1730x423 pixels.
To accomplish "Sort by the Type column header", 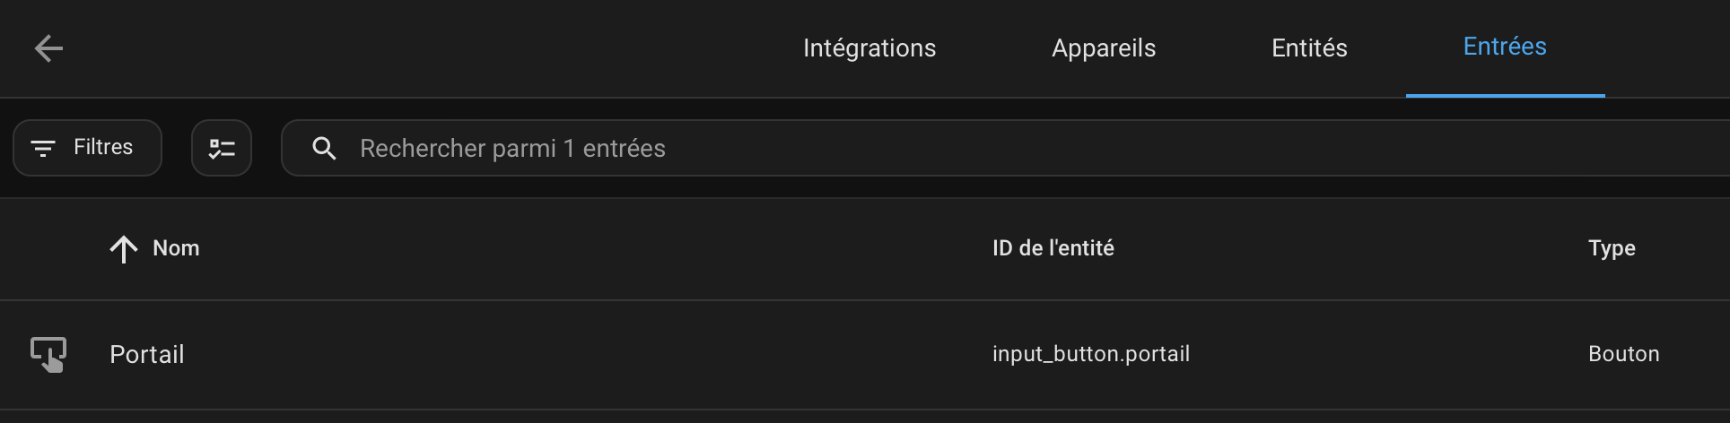I will (1612, 248).
